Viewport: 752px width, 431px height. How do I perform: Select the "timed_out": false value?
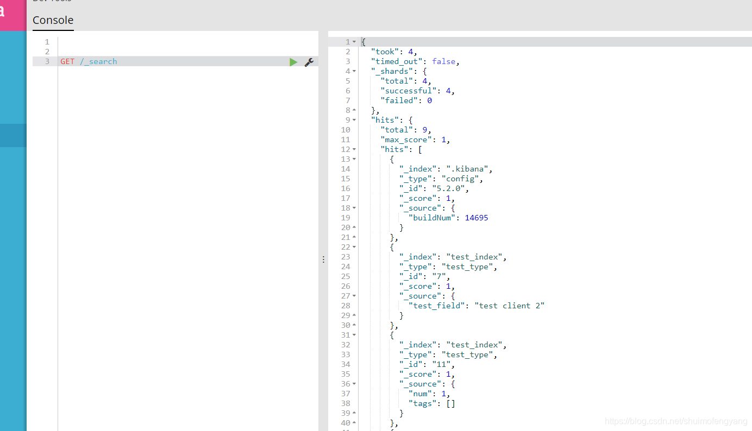[443, 61]
